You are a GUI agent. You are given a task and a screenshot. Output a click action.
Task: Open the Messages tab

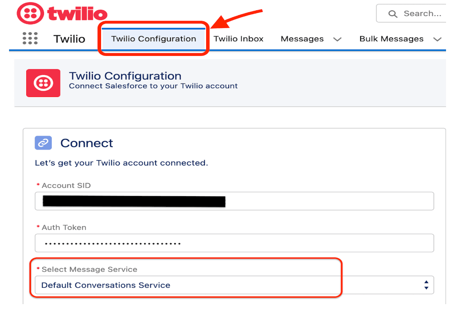[302, 39]
